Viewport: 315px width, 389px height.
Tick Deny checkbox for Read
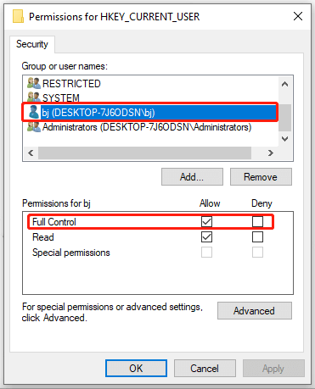point(257,236)
